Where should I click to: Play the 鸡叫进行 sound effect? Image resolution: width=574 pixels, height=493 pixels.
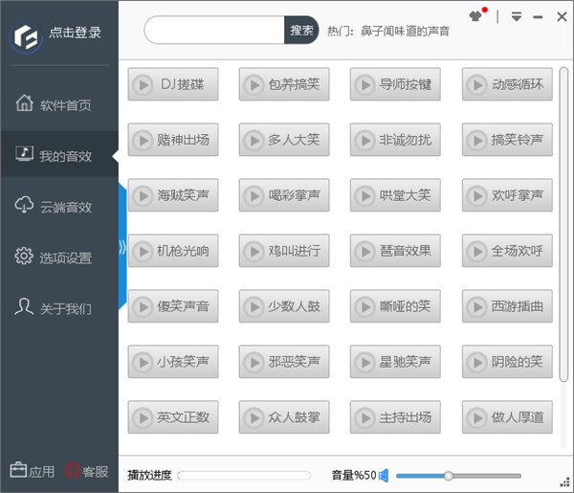284,251
